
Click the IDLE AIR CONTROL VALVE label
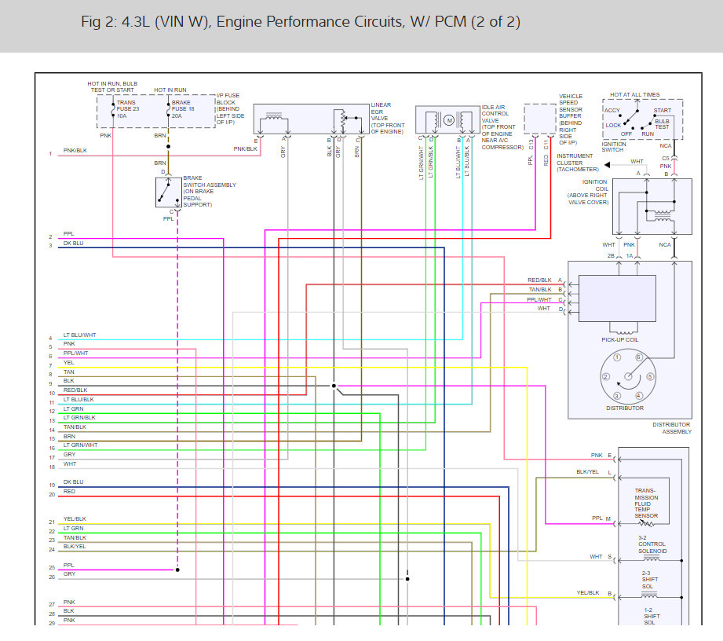click(x=502, y=127)
